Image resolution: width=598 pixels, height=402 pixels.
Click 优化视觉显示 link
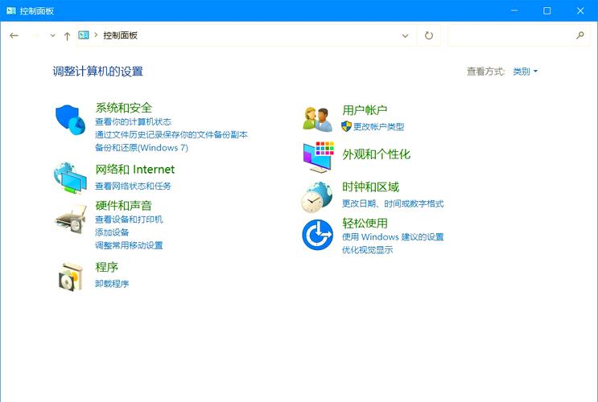(367, 250)
